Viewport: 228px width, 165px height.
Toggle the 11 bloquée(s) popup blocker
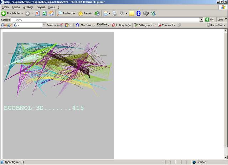pos(121,25)
